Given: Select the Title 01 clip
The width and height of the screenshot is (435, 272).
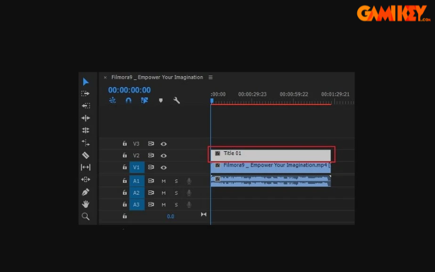Looking at the screenshot, I should (270, 156).
